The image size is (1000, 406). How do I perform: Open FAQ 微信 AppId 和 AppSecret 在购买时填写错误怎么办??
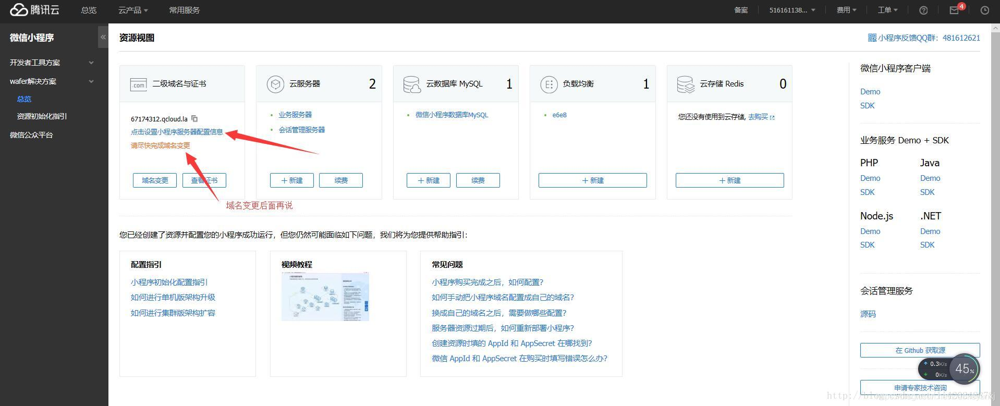click(x=519, y=359)
